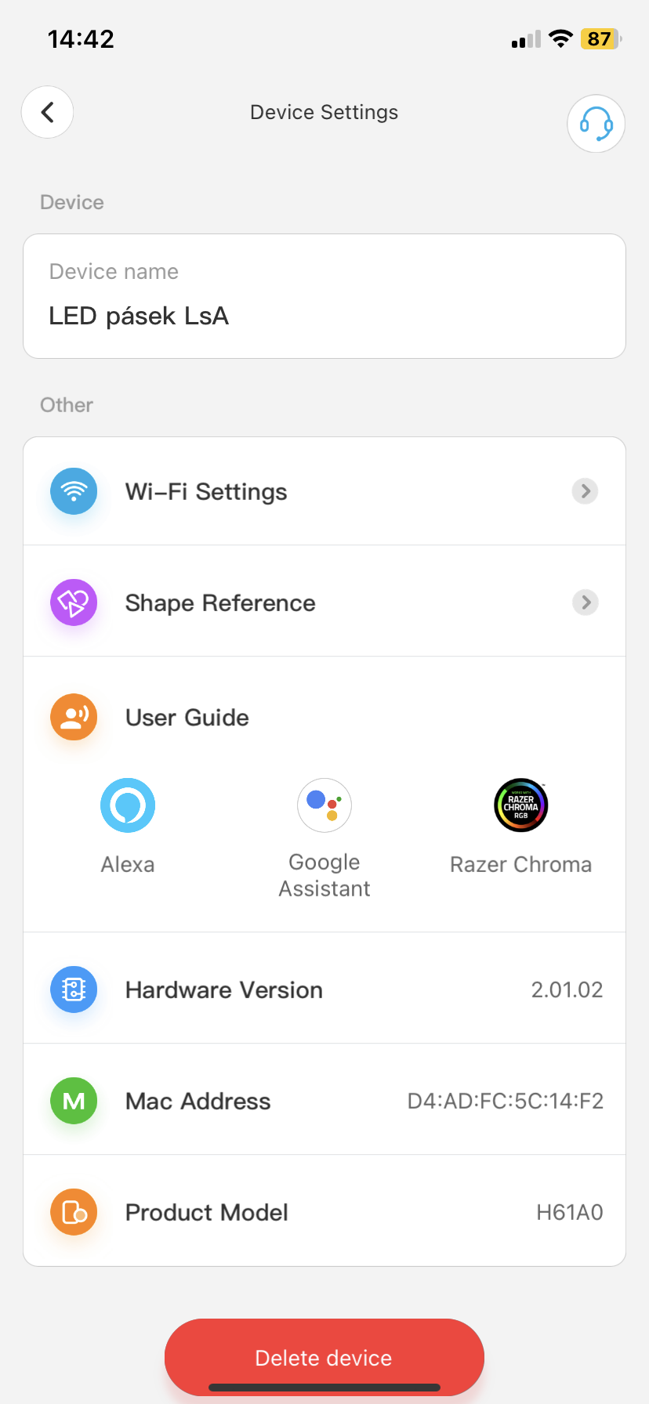Expand Wi-Fi Settings chevron arrow

(585, 491)
